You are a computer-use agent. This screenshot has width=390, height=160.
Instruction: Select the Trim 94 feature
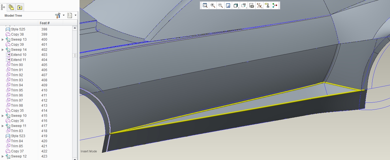tap(17, 85)
